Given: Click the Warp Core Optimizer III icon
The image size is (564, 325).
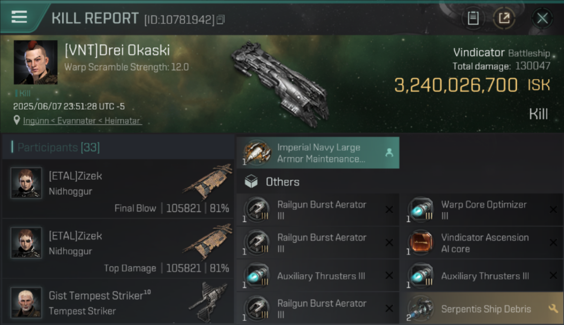Looking at the screenshot, I should coord(420,210).
